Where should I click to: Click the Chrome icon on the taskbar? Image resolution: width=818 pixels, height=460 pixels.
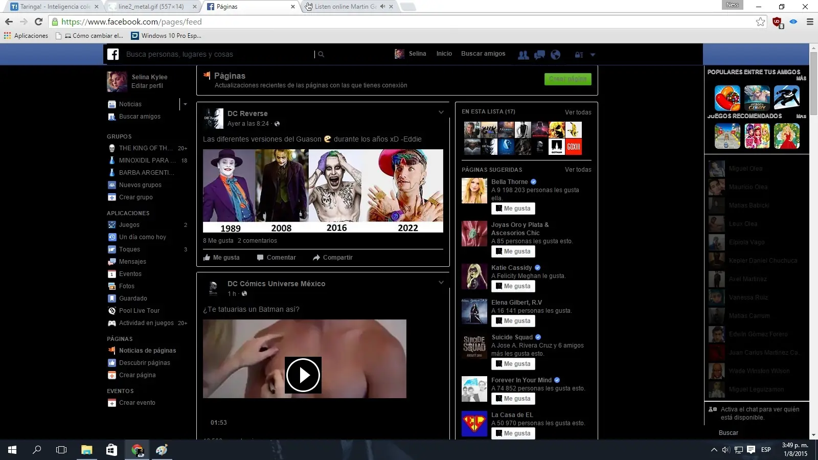tap(137, 450)
